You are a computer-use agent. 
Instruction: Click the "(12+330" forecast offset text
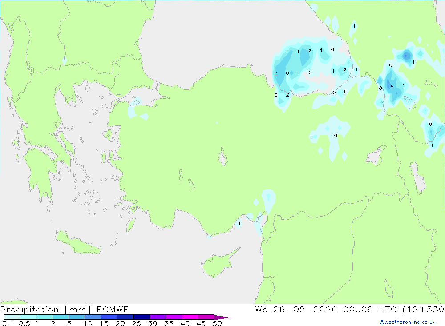pyautogui.click(x=424, y=310)
